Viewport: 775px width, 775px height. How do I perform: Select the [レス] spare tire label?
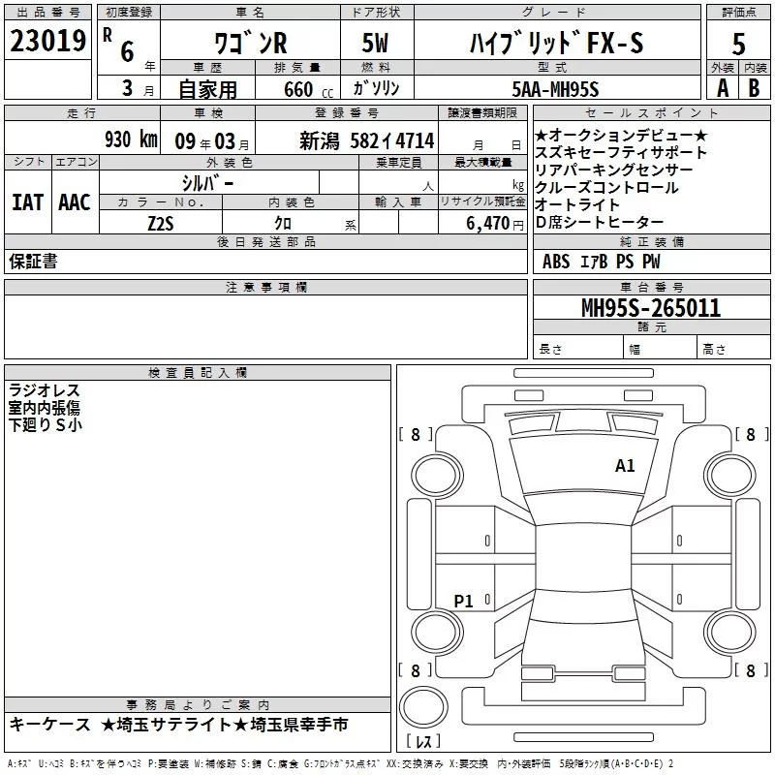pos(423,741)
